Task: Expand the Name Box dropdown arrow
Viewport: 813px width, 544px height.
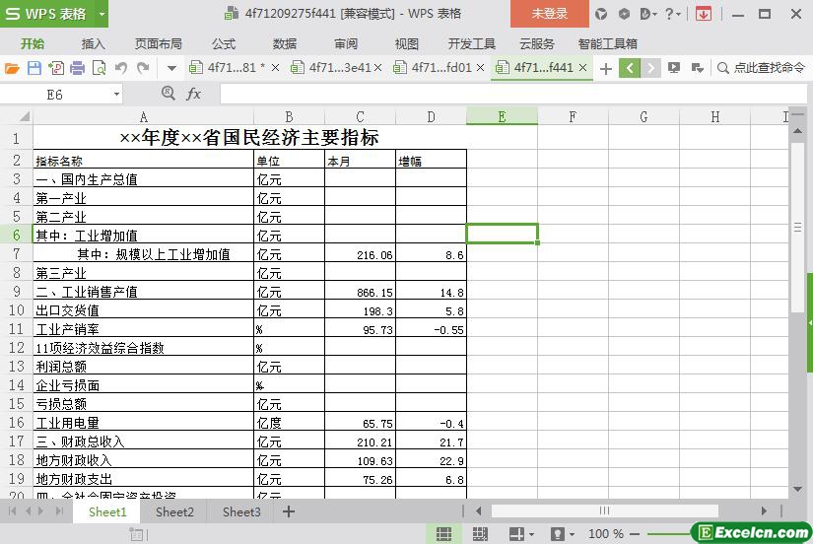Action: (x=116, y=95)
